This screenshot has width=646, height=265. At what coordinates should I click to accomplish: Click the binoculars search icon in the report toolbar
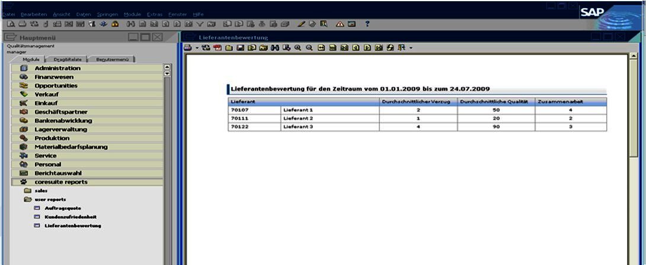click(275, 48)
